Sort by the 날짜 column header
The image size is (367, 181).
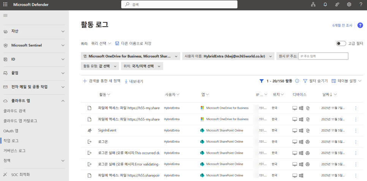[x=329, y=95]
